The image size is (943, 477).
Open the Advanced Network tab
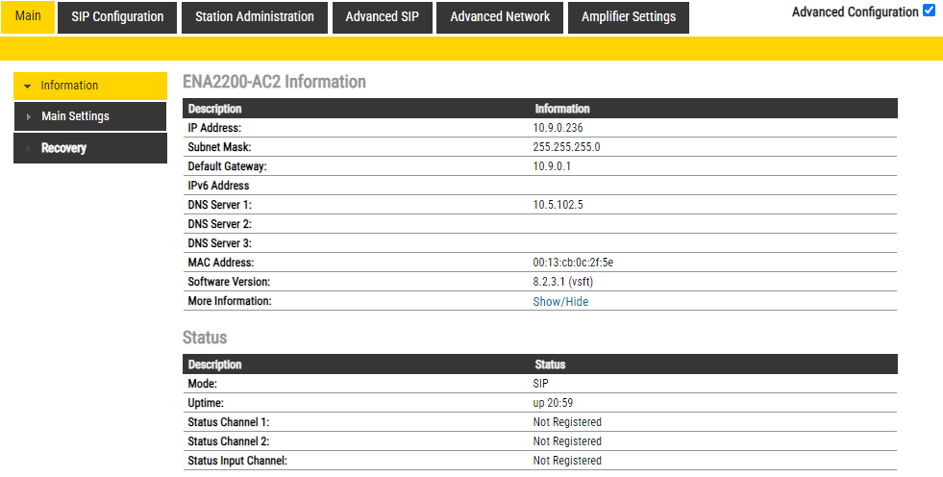coord(500,16)
